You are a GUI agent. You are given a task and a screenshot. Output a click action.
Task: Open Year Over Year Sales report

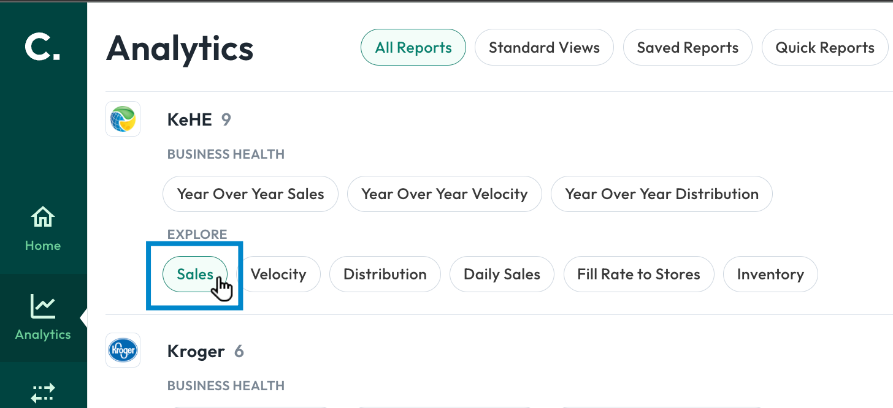point(250,194)
